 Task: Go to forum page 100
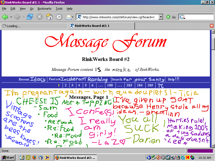pyautogui.click(x=110, y=85)
